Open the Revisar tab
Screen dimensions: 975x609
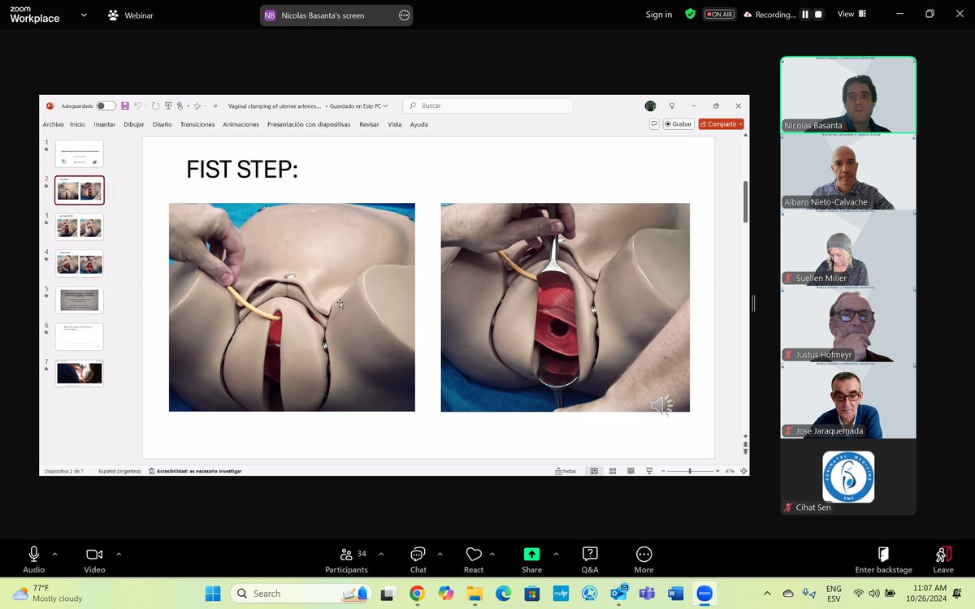369,124
